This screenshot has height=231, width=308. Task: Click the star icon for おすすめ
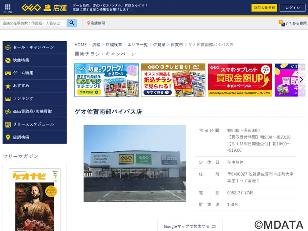pyautogui.click(x=8, y=86)
